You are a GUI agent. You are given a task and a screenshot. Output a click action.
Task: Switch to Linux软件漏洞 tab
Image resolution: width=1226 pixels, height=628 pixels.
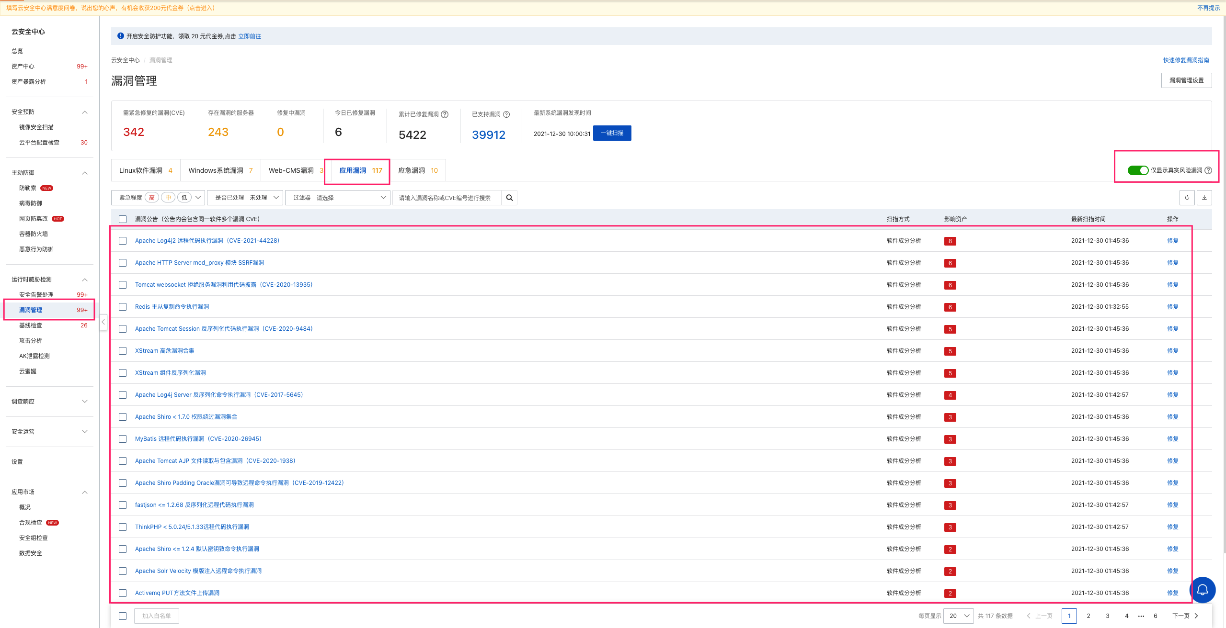coord(146,170)
